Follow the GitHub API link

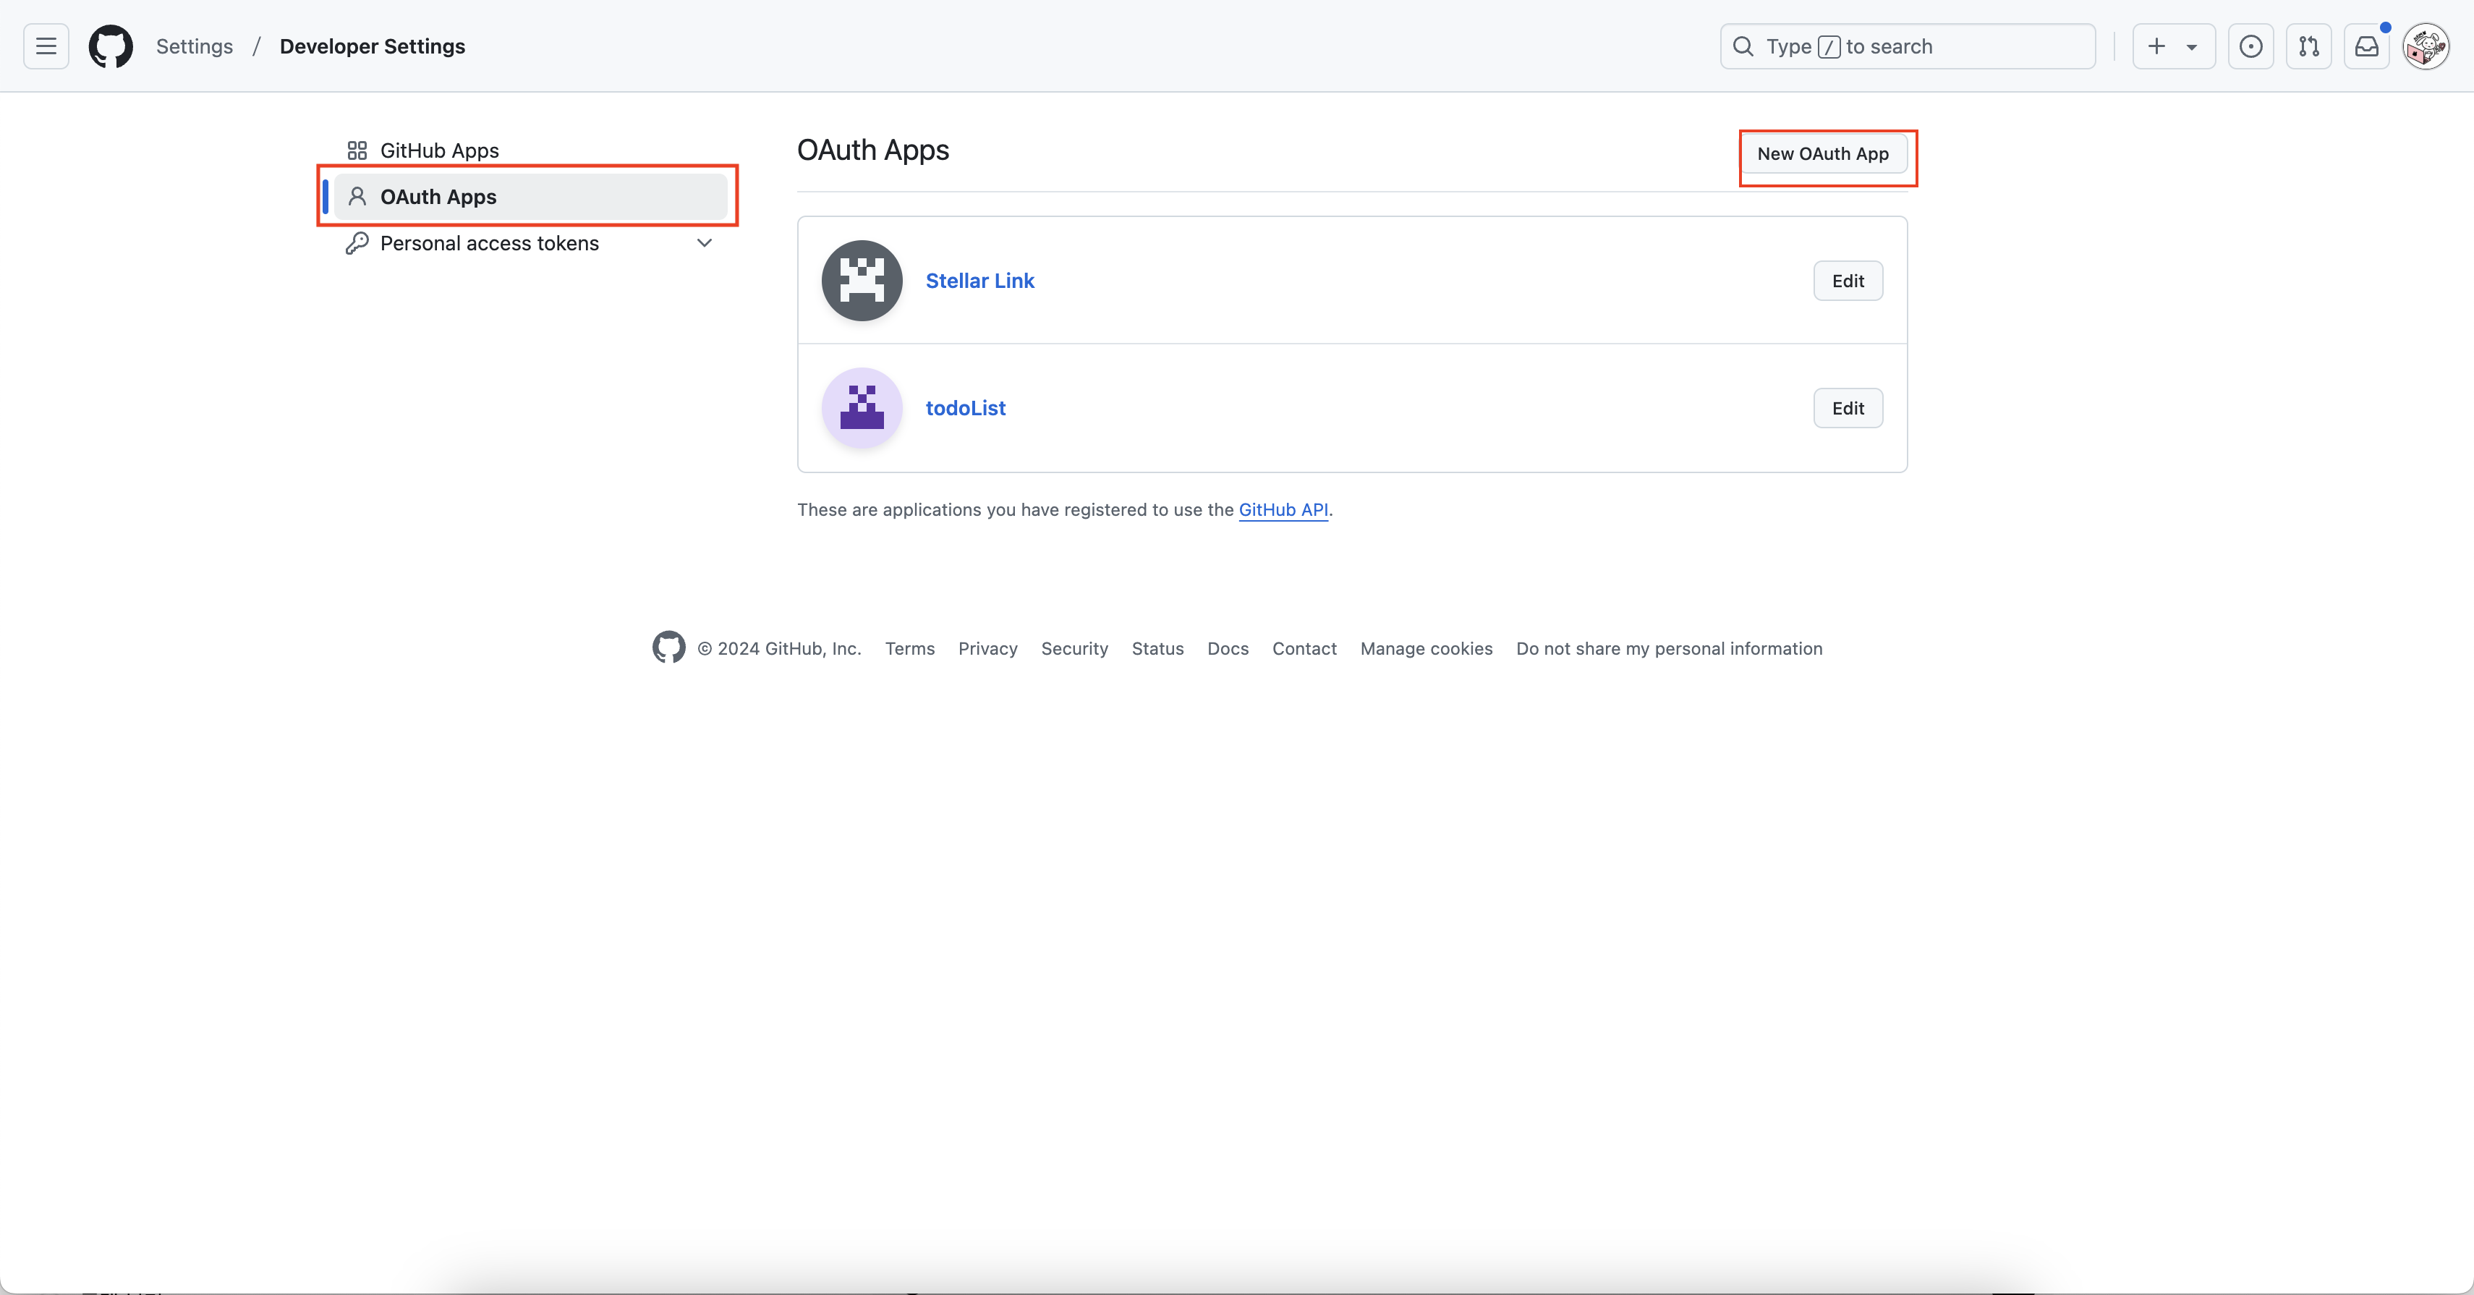[1283, 510]
